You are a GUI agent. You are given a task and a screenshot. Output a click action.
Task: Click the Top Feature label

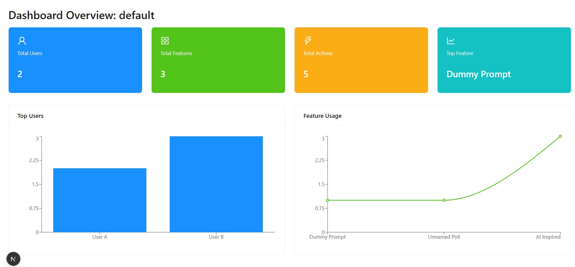[460, 53]
